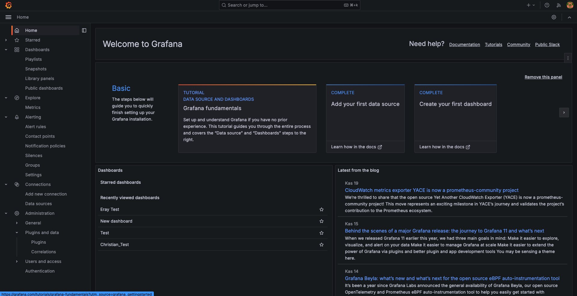This screenshot has height=296, width=577.
Task: Collapse the Explore section chevron
Action: pyautogui.click(x=6, y=98)
